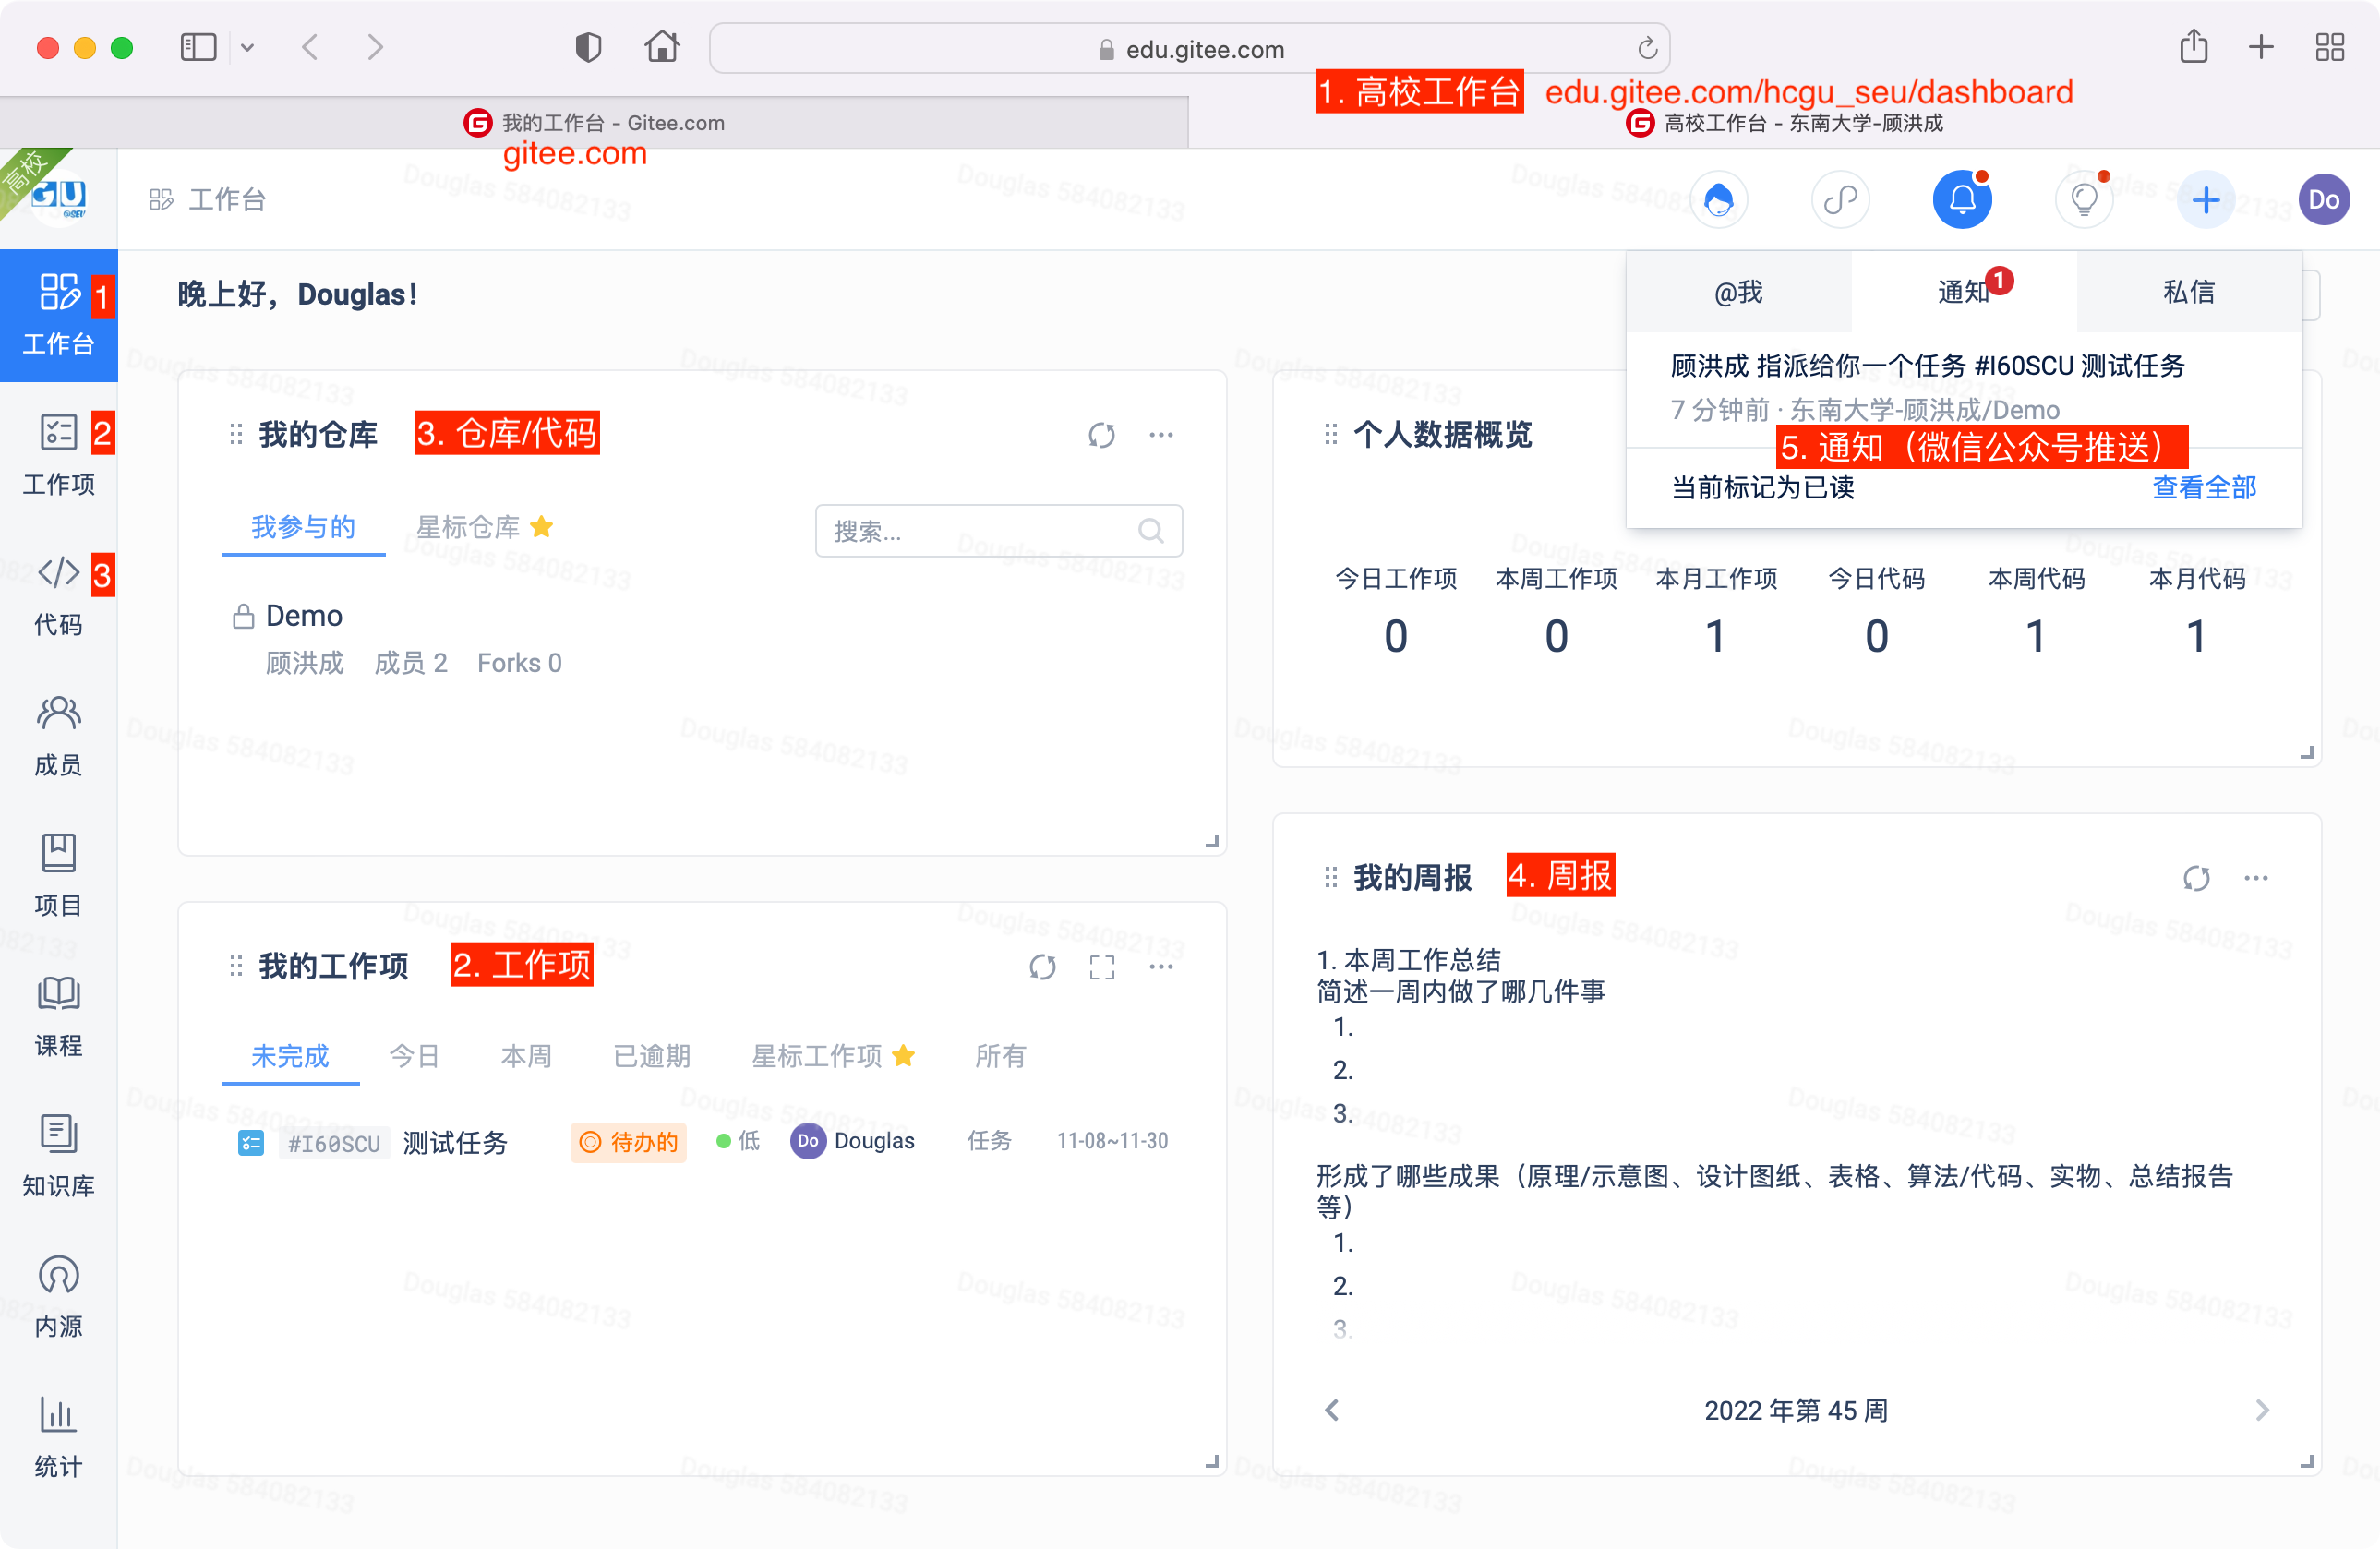
Task: Click the link chain icon in header
Action: tap(1840, 200)
